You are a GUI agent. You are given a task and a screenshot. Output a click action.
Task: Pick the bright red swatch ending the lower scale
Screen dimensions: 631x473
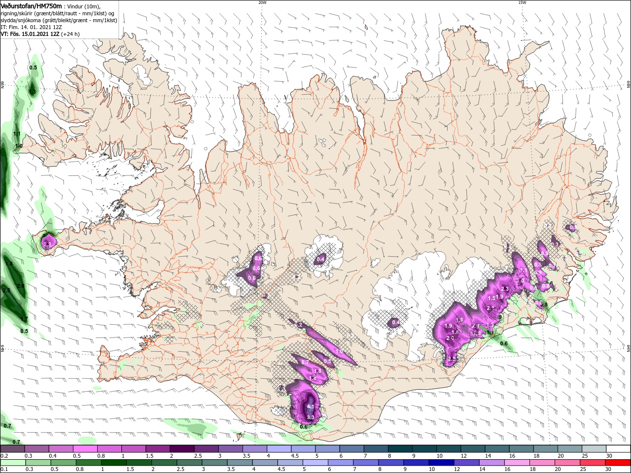tap(617, 463)
